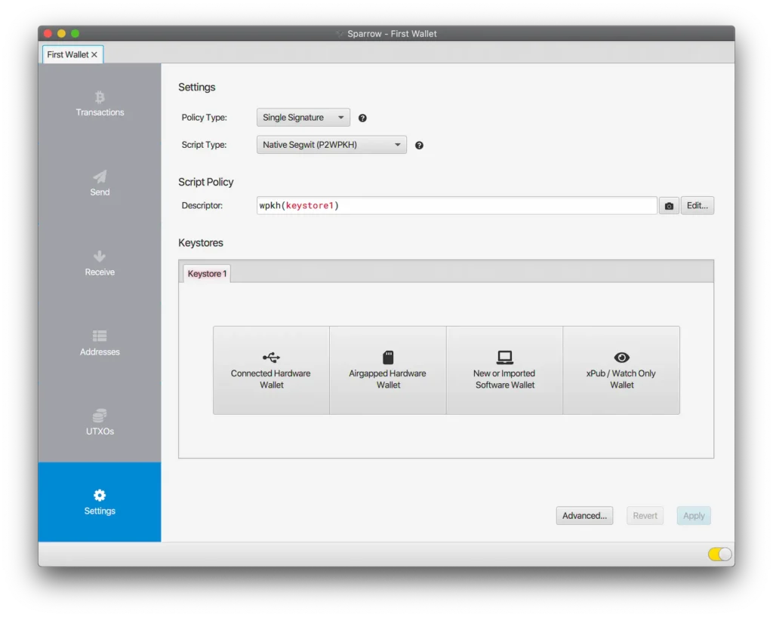This screenshot has height=617, width=773.
Task: Choose xPub / Watch Only Wallet
Action: click(621, 370)
